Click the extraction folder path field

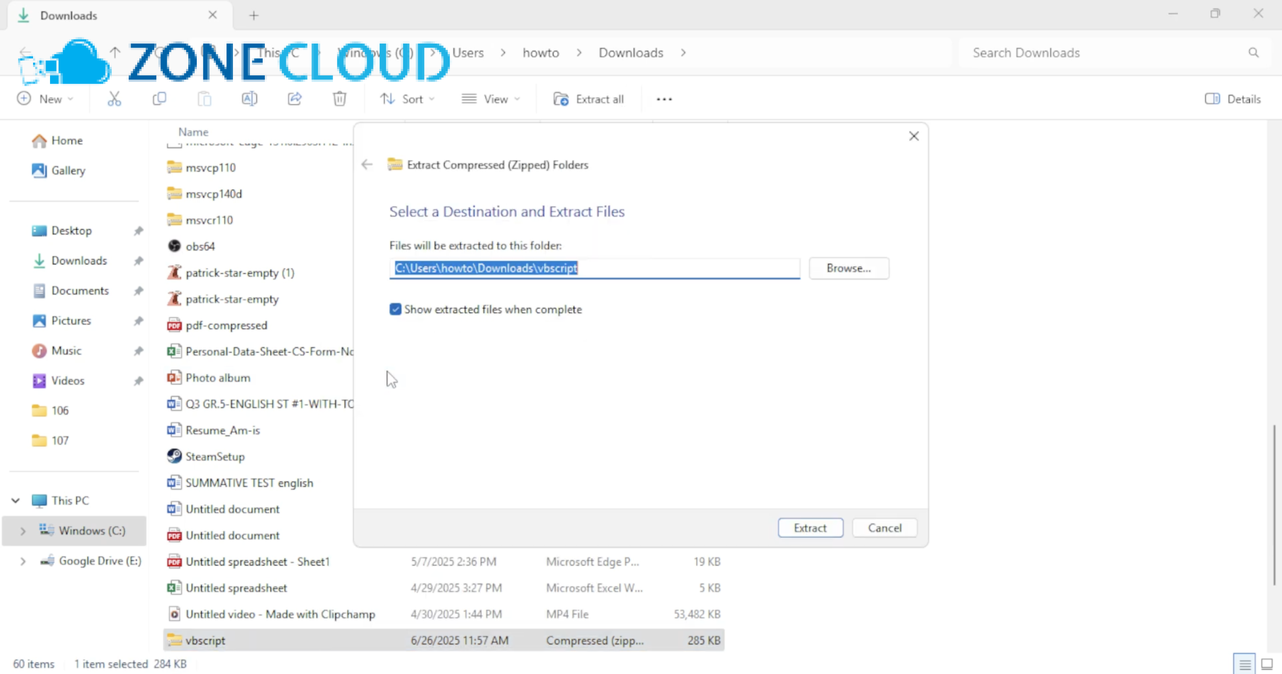594,268
